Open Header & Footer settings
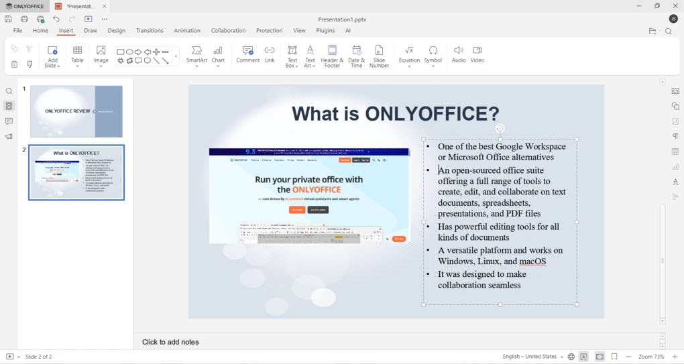 click(332, 57)
